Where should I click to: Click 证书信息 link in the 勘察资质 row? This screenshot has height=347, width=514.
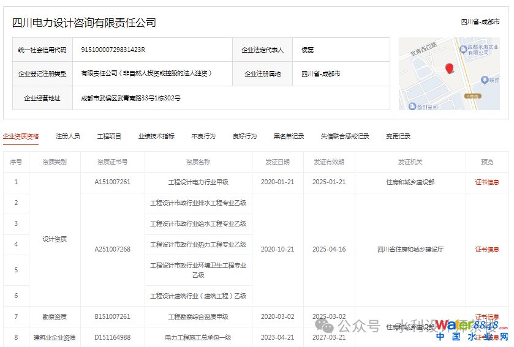(487, 317)
